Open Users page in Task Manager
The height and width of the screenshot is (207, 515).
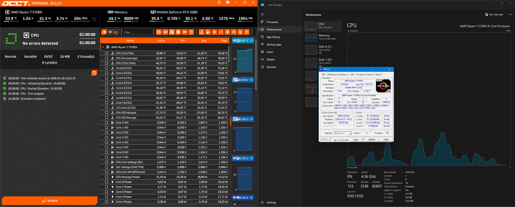(280, 52)
